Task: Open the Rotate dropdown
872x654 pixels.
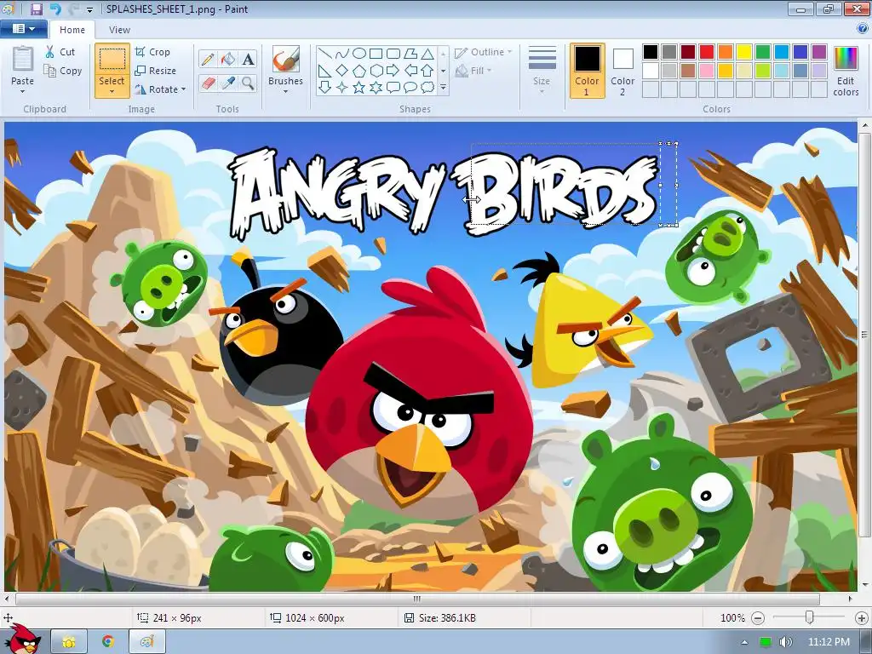Action: point(160,89)
